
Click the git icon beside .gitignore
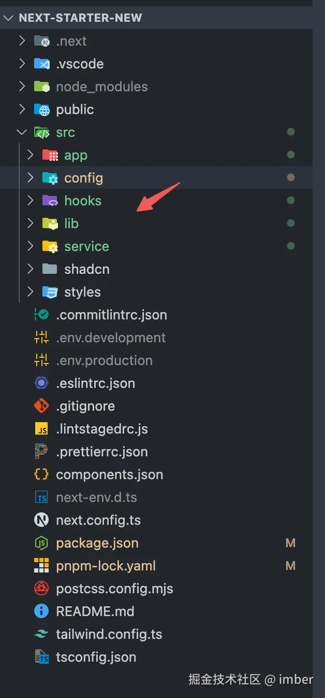coord(41,406)
